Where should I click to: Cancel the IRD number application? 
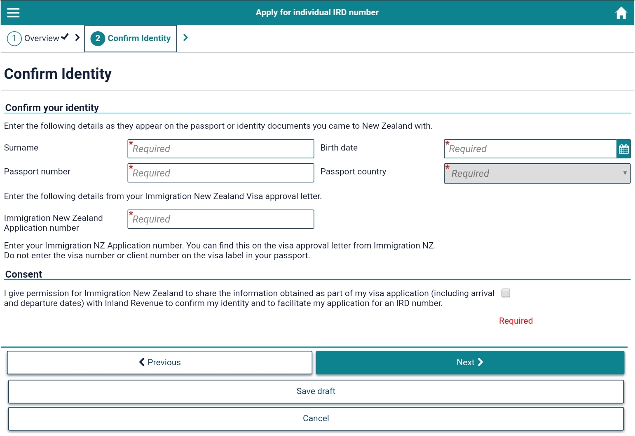click(x=316, y=418)
